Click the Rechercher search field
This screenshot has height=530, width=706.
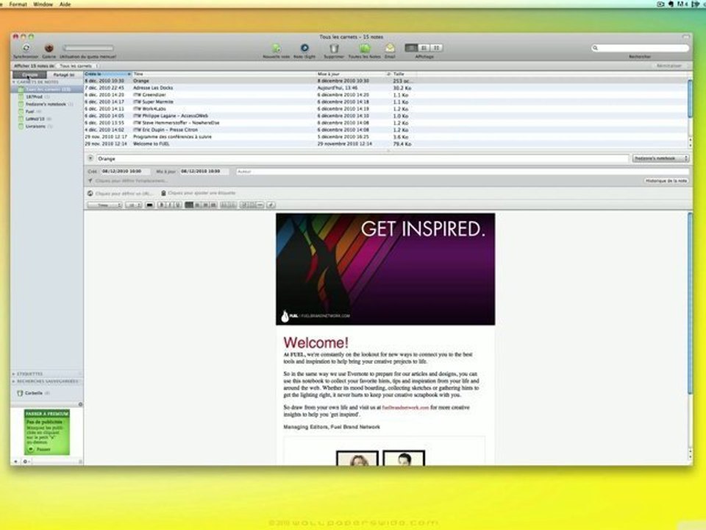(640, 48)
